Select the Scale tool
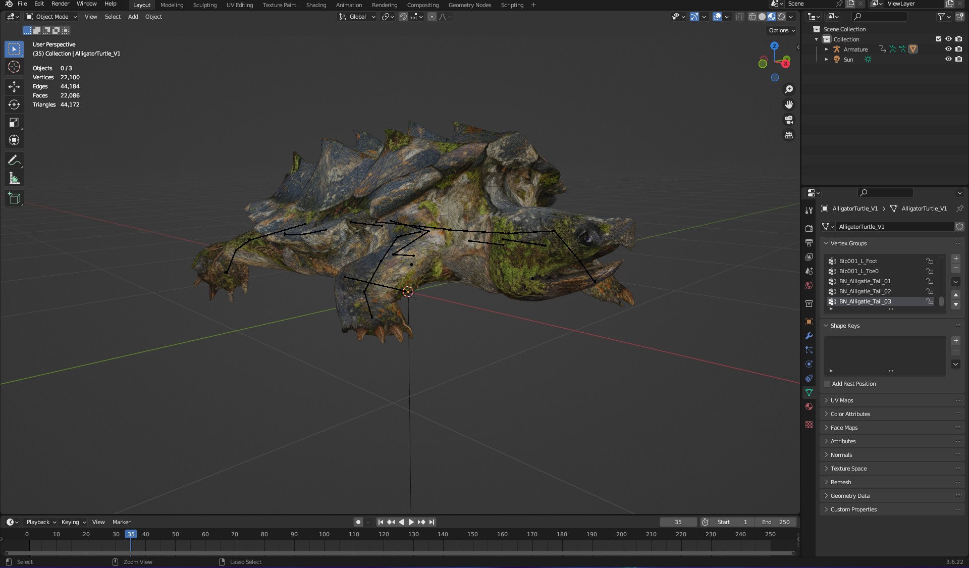Viewport: 969px width, 568px height. [x=14, y=122]
